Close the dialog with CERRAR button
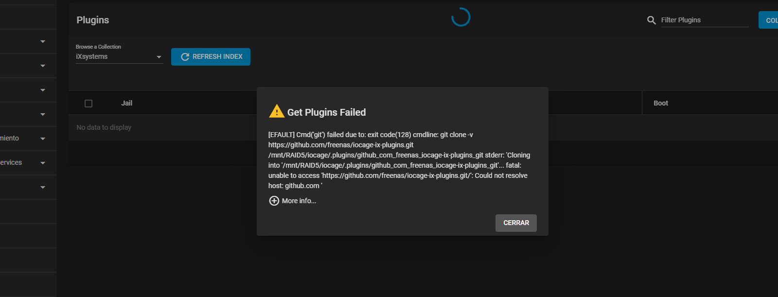The height and width of the screenshot is (297, 778). tap(516, 223)
